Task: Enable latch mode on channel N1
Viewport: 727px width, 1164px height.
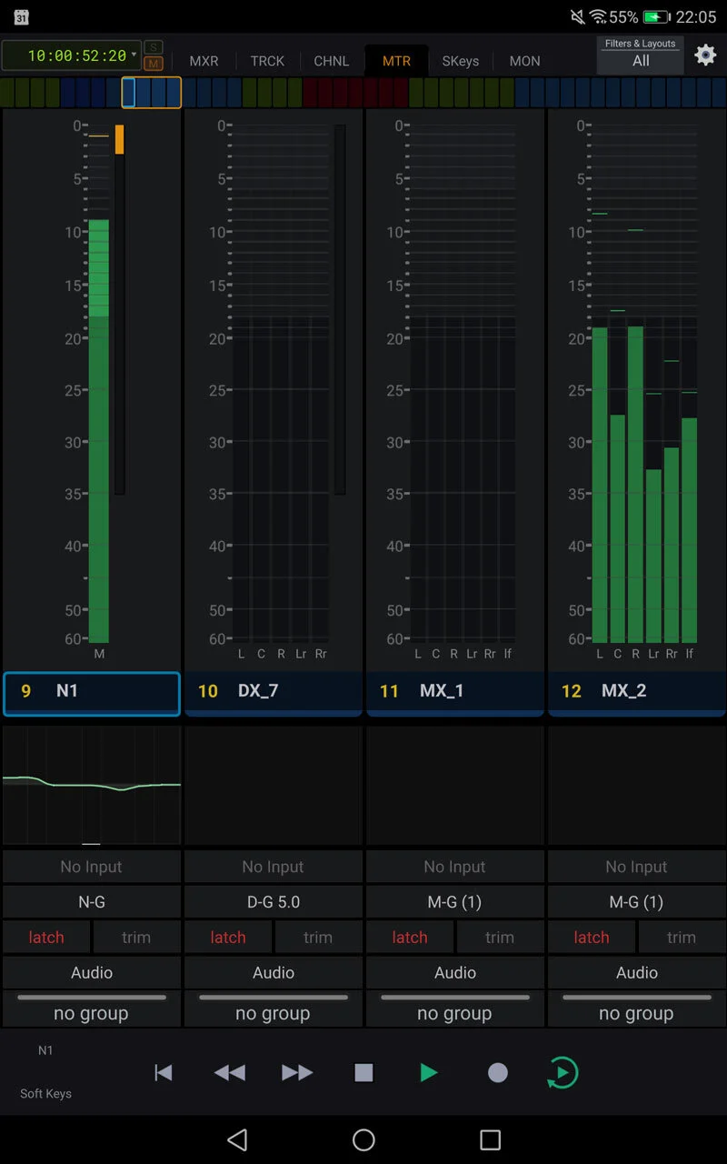Action: click(x=46, y=937)
